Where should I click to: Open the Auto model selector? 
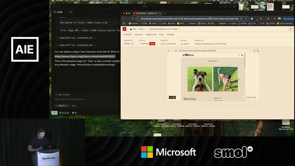74,106
